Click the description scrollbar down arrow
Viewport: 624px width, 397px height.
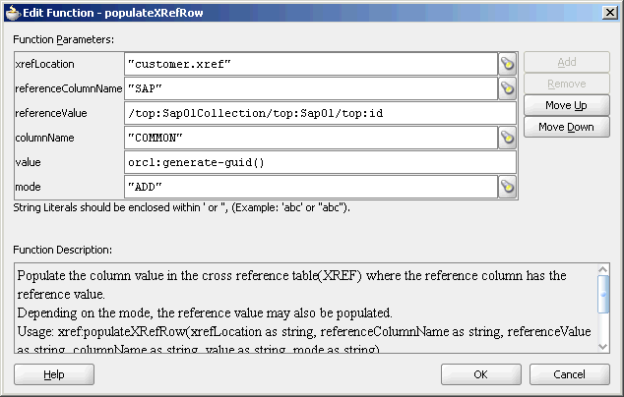tap(603, 347)
